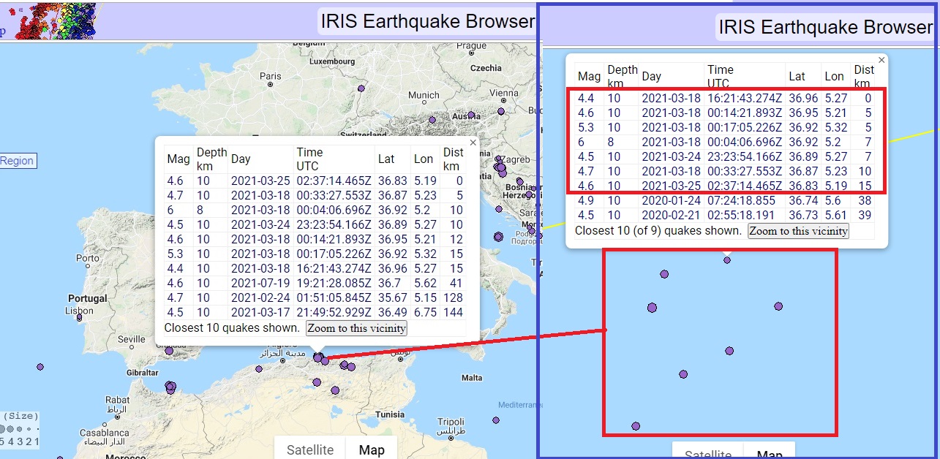This screenshot has height=459, width=940.
Task: Click the Malta label on the map
Action: pos(473,378)
